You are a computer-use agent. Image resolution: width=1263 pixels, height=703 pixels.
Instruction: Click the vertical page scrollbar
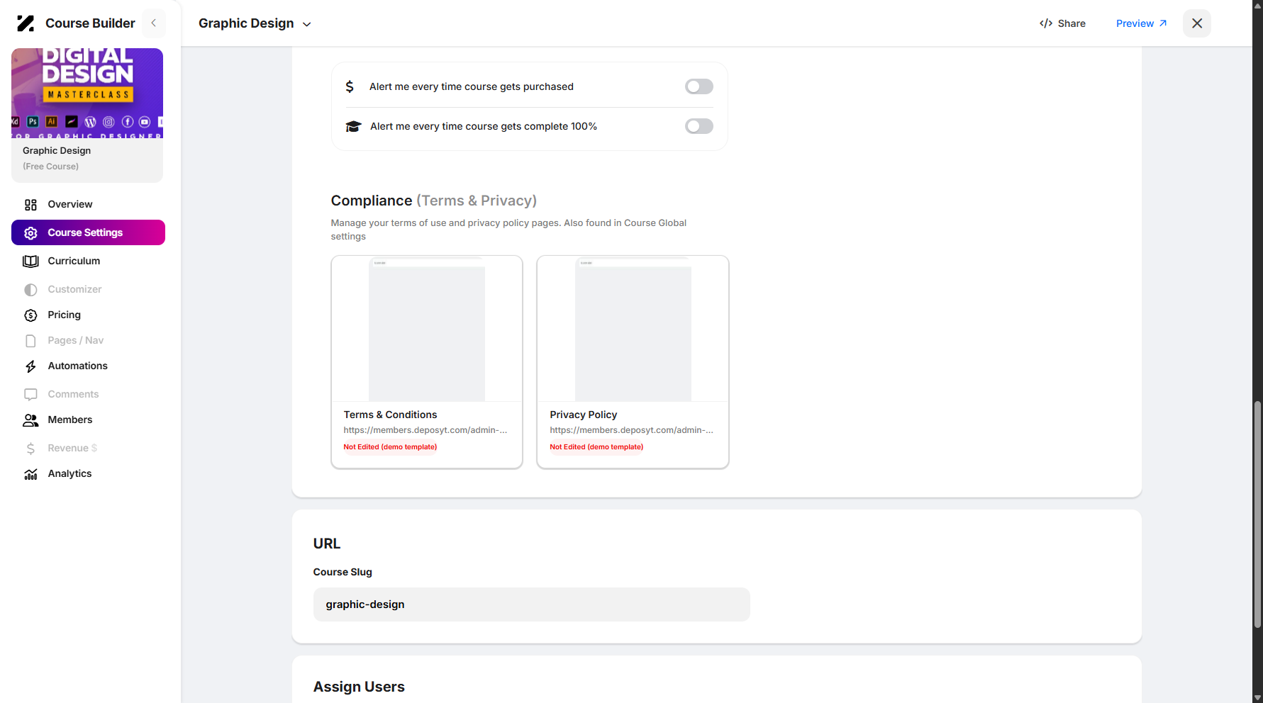1257,514
